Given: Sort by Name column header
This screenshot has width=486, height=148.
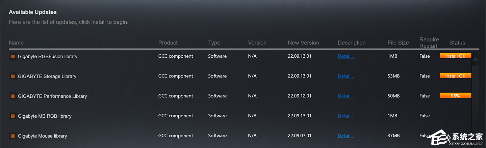Looking at the screenshot, I should tap(16, 43).
